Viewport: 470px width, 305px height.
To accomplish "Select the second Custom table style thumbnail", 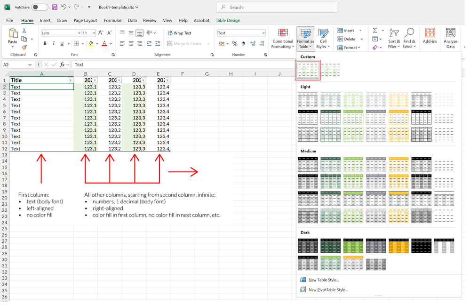I will pos(330,70).
